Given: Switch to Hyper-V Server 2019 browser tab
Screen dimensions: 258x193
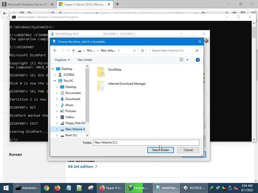Looking at the screenshot, I should click(85, 4).
